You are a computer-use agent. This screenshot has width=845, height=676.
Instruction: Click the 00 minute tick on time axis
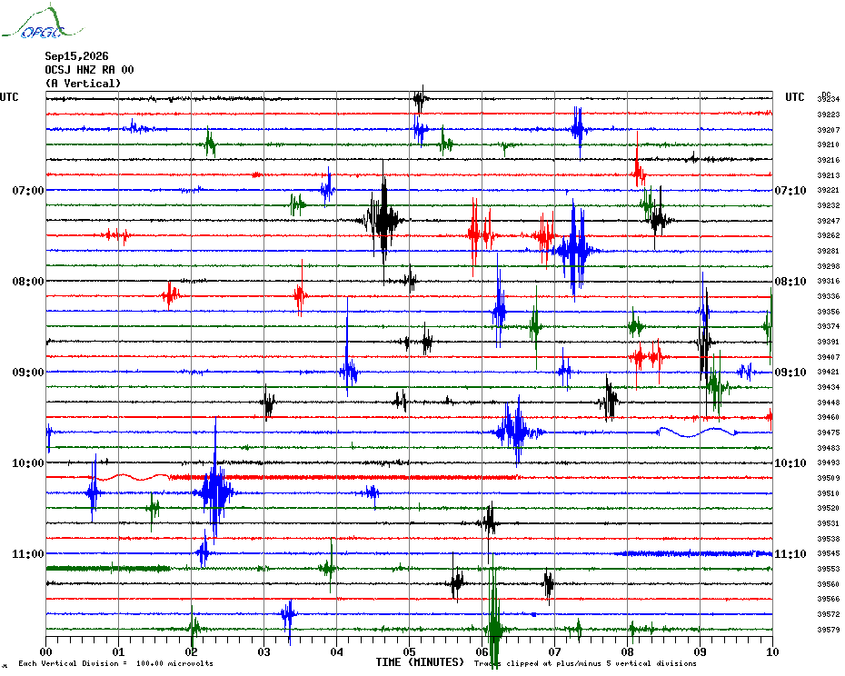coord(45,651)
